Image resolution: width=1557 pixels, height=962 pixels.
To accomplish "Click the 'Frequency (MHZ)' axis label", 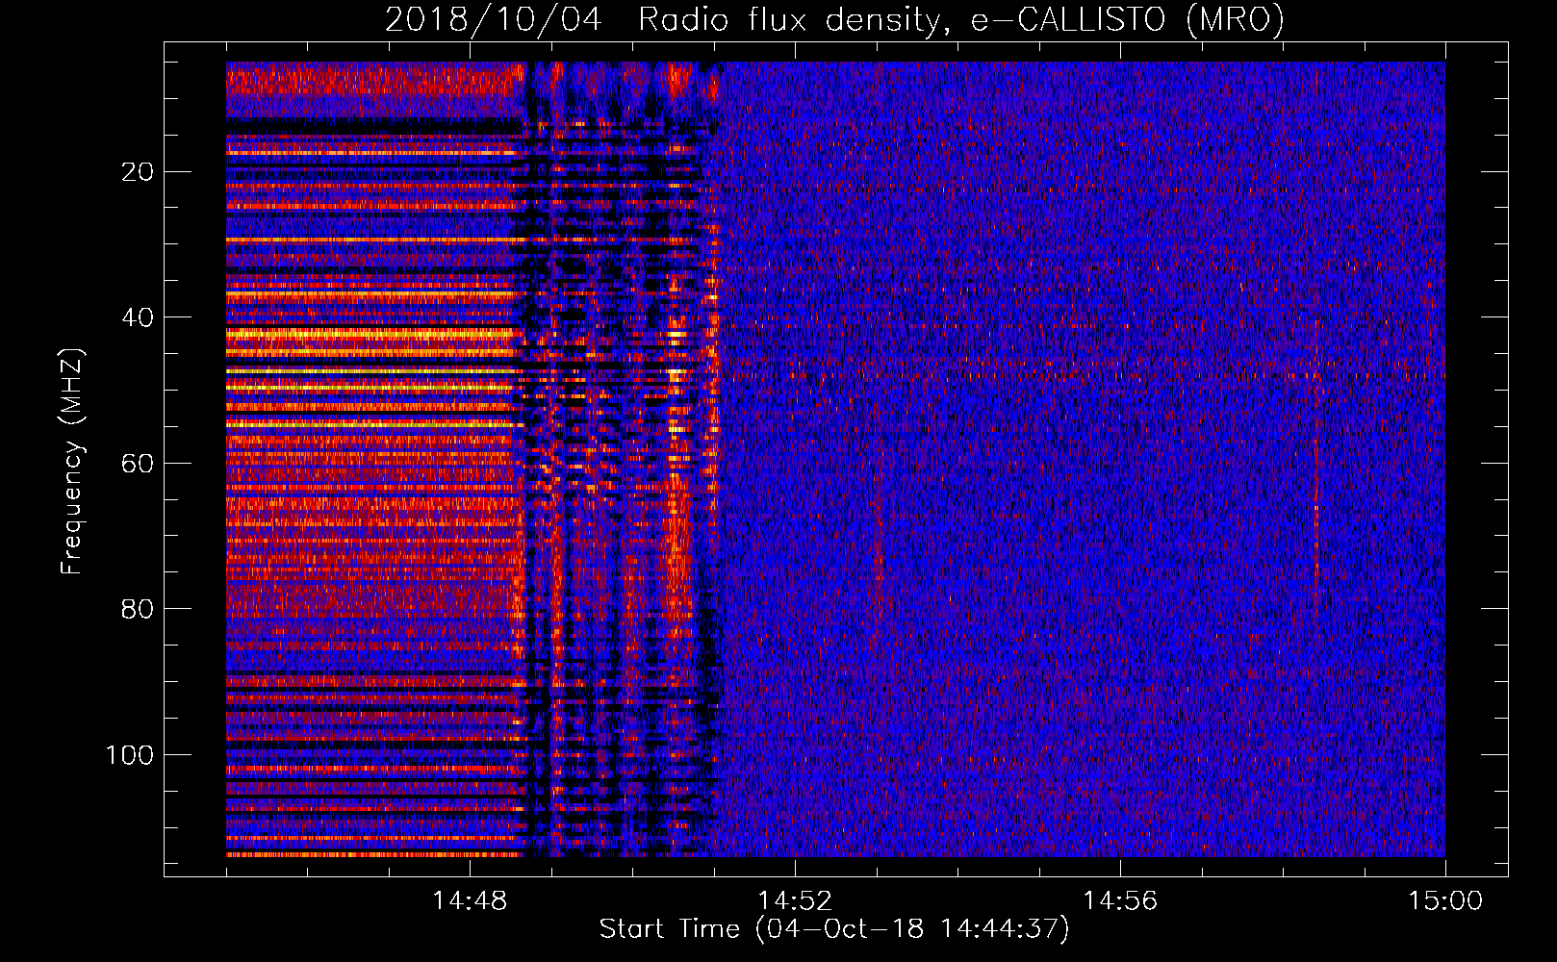I will pyautogui.click(x=72, y=462).
